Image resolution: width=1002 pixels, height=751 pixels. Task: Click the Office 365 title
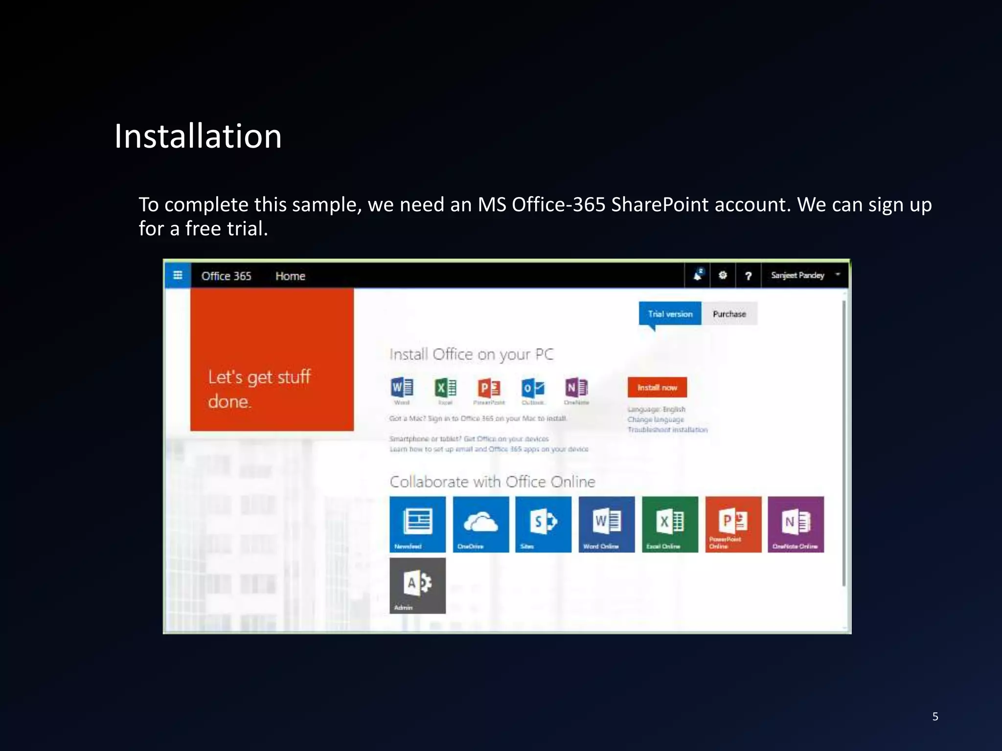point(226,276)
